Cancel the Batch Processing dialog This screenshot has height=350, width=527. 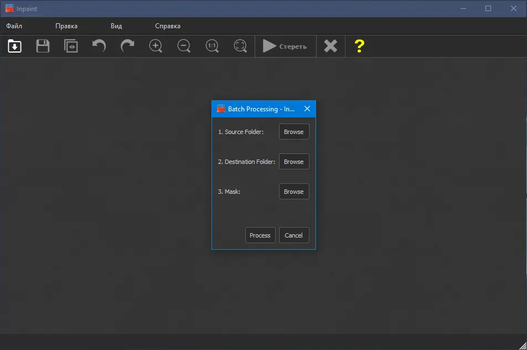(294, 235)
